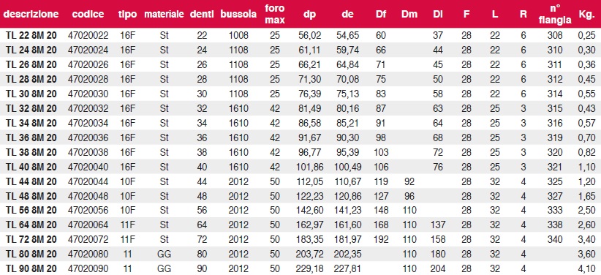Image resolution: width=601 pixels, height=275 pixels.
Task: Select flange number '312'
Action: (x=555, y=79)
